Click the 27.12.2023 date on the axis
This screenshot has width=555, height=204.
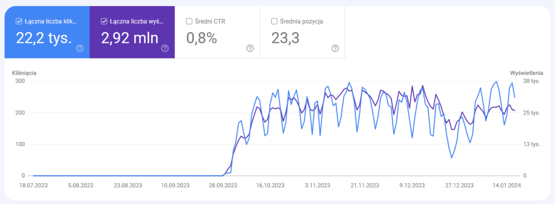(460, 185)
